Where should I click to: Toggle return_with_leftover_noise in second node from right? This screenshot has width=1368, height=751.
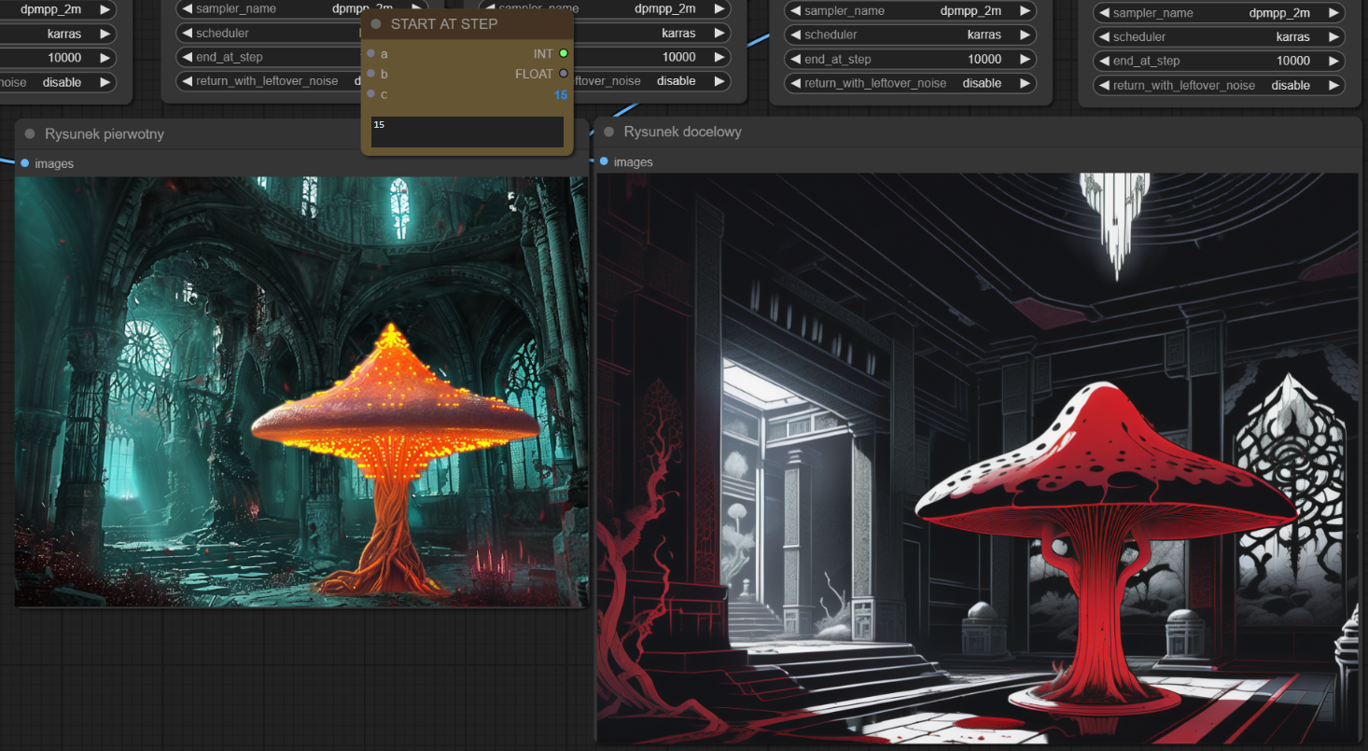coord(910,83)
